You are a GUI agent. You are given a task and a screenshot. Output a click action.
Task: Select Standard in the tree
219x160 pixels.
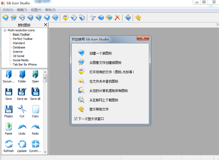(x=19, y=43)
